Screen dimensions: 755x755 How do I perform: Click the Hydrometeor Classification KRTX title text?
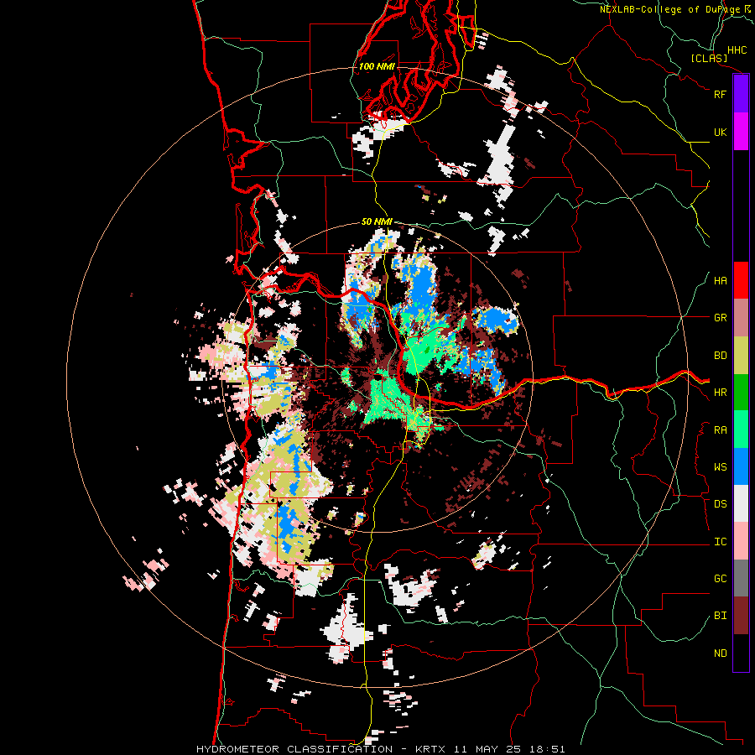coord(380,749)
